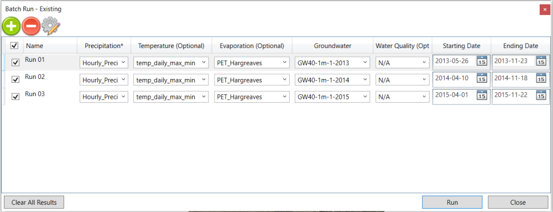
Task: Click the Groundwater column header
Action: coord(332,46)
